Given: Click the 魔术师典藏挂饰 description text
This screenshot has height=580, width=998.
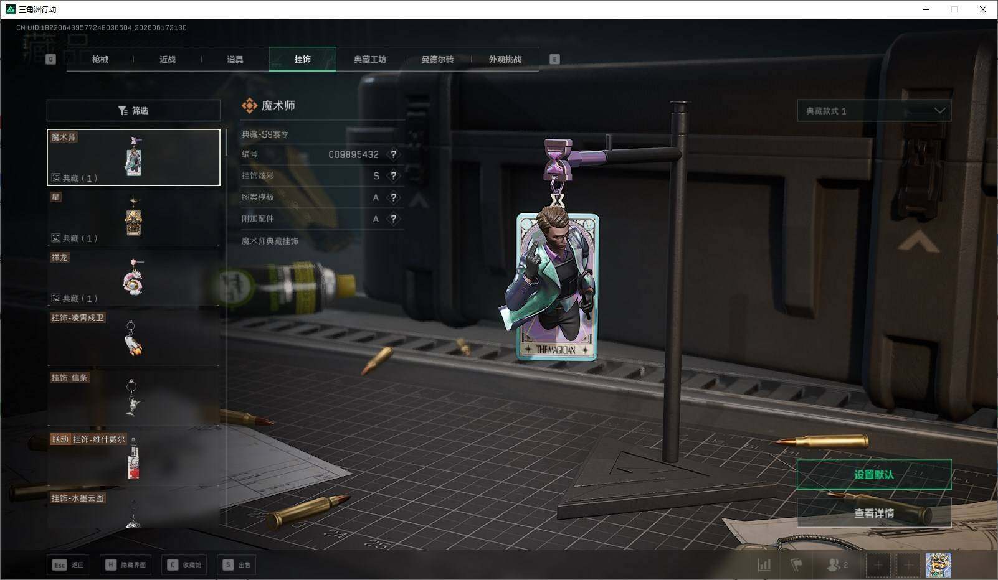Looking at the screenshot, I should coord(270,241).
